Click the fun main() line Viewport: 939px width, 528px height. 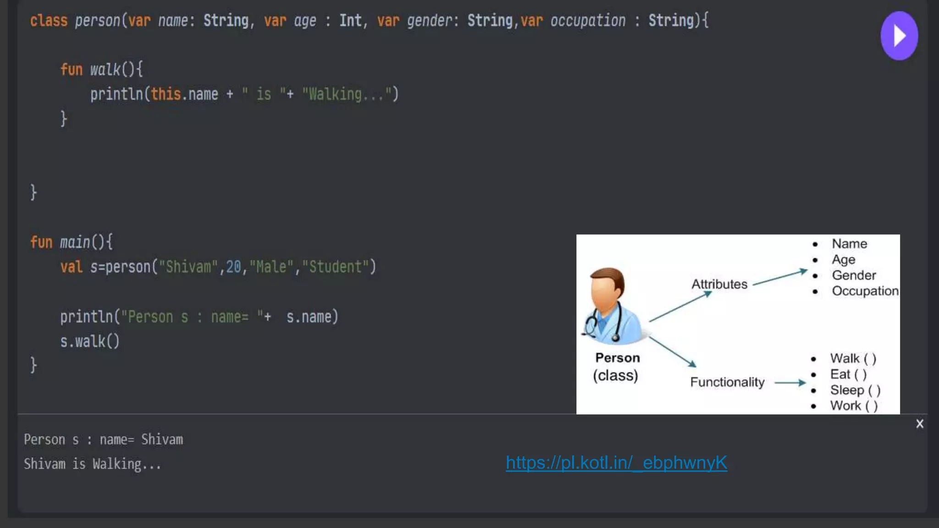tap(72, 242)
